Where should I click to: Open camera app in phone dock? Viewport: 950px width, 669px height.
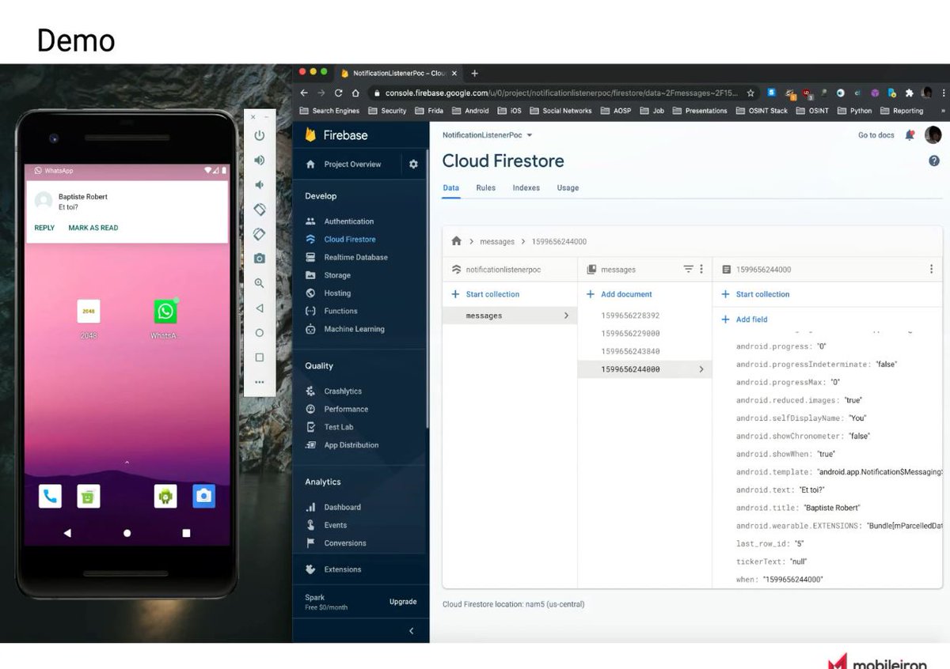[203, 496]
